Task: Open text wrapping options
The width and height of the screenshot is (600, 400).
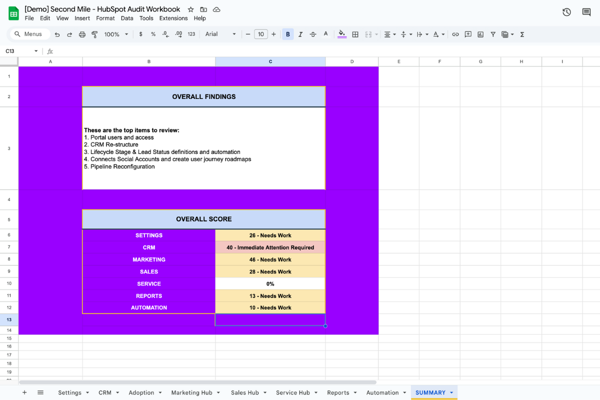Action: pyautogui.click(x=422, y=34)
